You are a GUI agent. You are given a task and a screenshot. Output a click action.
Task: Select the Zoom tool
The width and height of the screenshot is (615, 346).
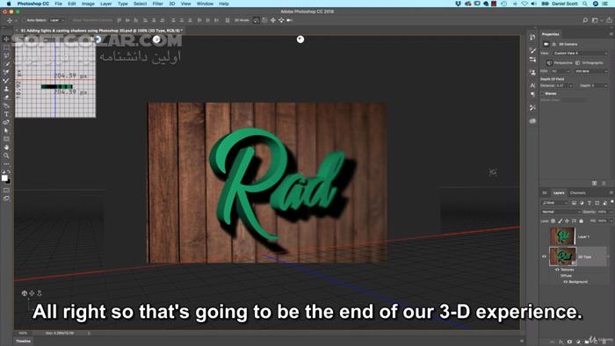[6, 155]
